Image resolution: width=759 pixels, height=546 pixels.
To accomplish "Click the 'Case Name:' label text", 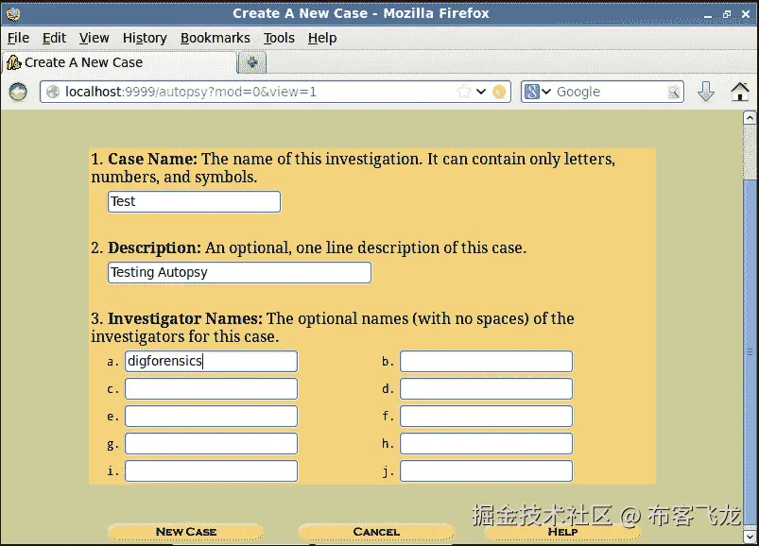I will pyautogui.click(x=152, y=159).
